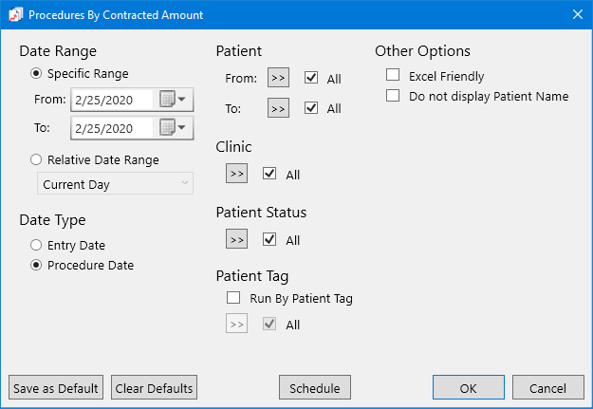Click the Patient Tag selection arrow button
The width and height of the screenshot is (593, 409).
(236, 325)
